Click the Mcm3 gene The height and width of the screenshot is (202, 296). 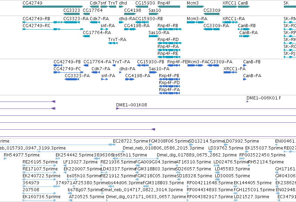pyautogui.click(x=195, y=7)
